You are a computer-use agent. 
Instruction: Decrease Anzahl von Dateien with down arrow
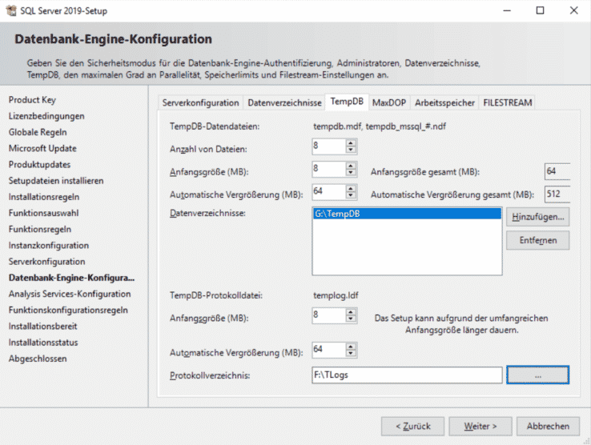click(x=351, y=150)
